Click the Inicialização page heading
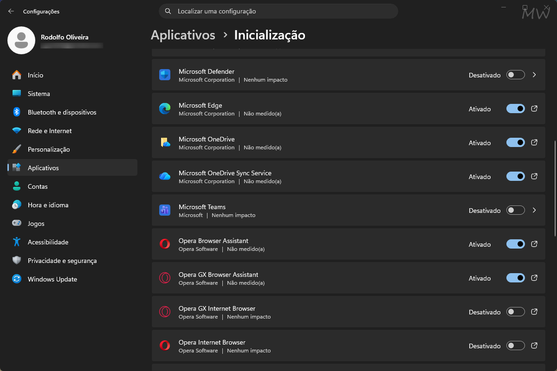 tap(270, 35)
